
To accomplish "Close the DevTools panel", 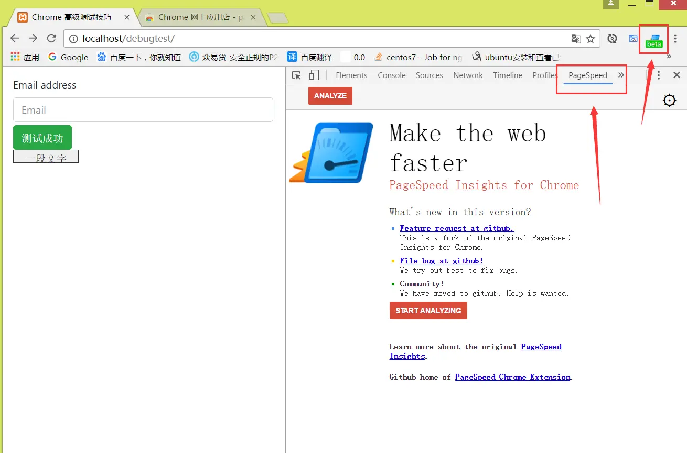I will pyautogui.click(x=677, y=75).
